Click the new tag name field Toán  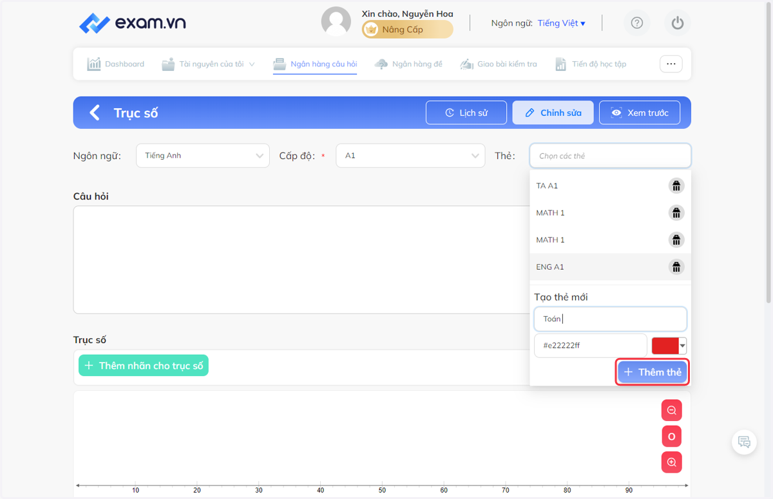pyautogui.click(x=610, y=319)
